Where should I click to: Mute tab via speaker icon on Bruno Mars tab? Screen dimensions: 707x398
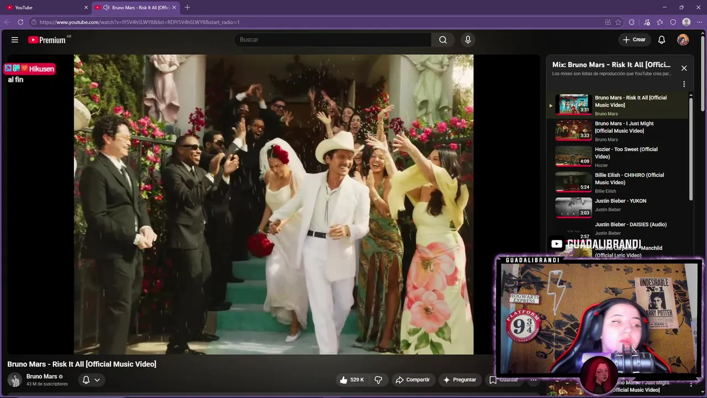tap(106, 8)
